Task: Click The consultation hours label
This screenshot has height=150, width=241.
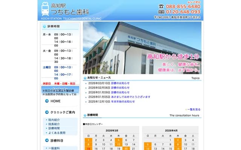Action: tap(184, 115)
